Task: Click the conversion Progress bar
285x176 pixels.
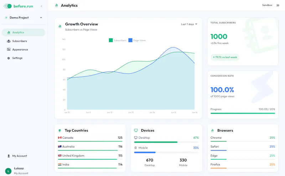Action: (x=243, y=113)
